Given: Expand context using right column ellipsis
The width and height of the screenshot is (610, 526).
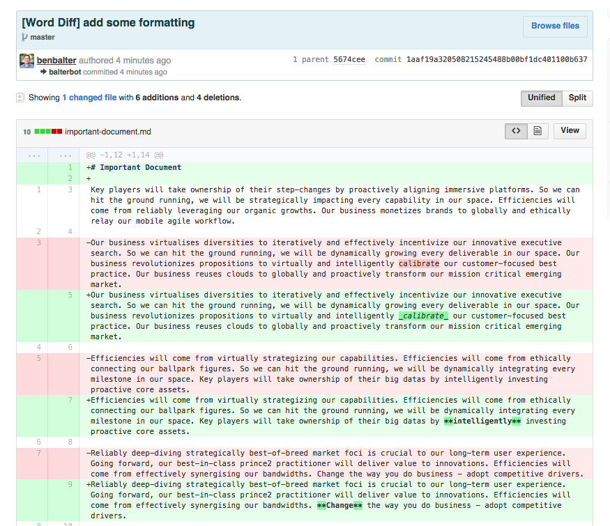Looking at the screenshot, I should pyautogui.click(x=63, y=155).
